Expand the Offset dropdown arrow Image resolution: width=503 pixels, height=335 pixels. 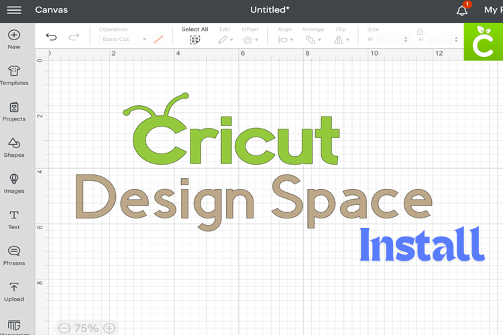257,40
